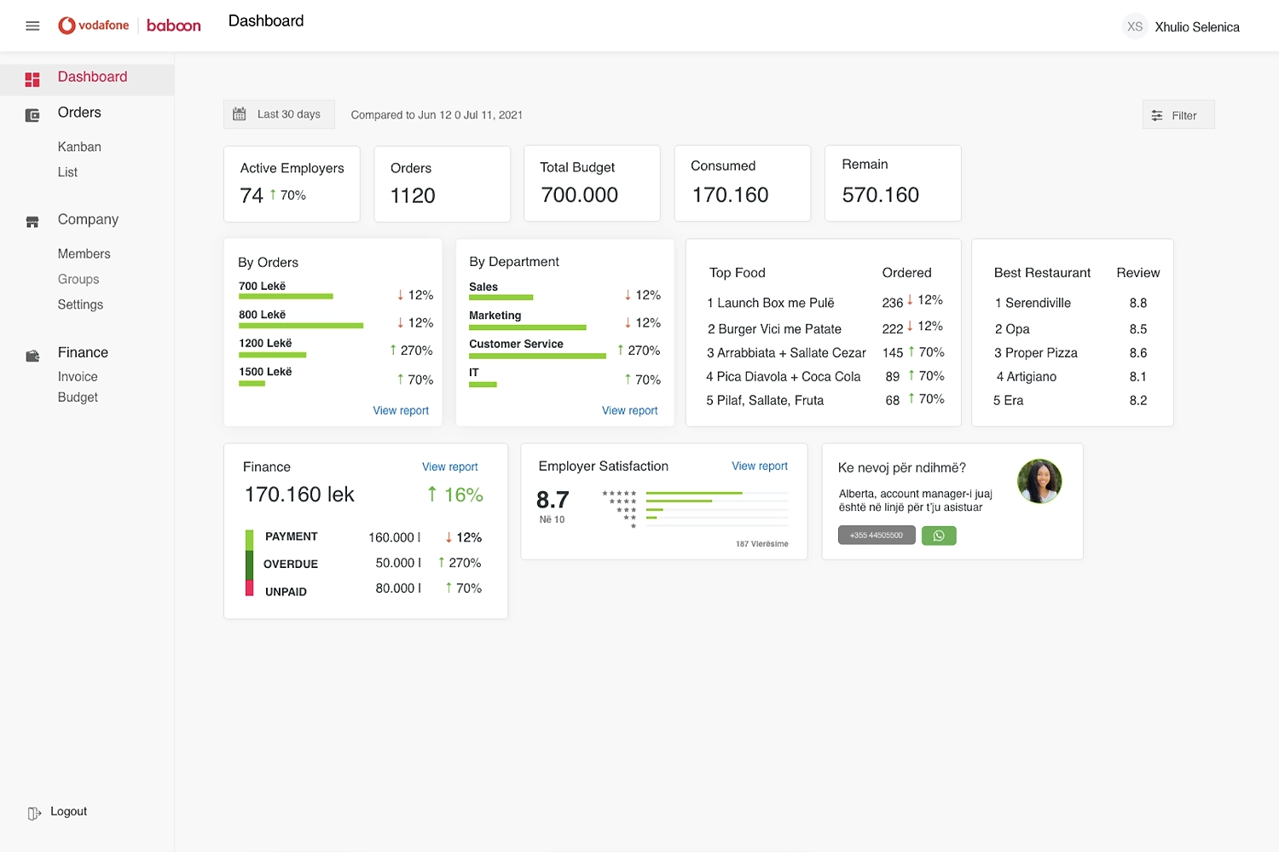The height and width of the screenshot is (852, 1279).
Task: Open the Groups page
Action: (78, 279)
